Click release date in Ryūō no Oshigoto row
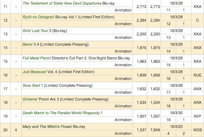 click(x=176, y=17)
